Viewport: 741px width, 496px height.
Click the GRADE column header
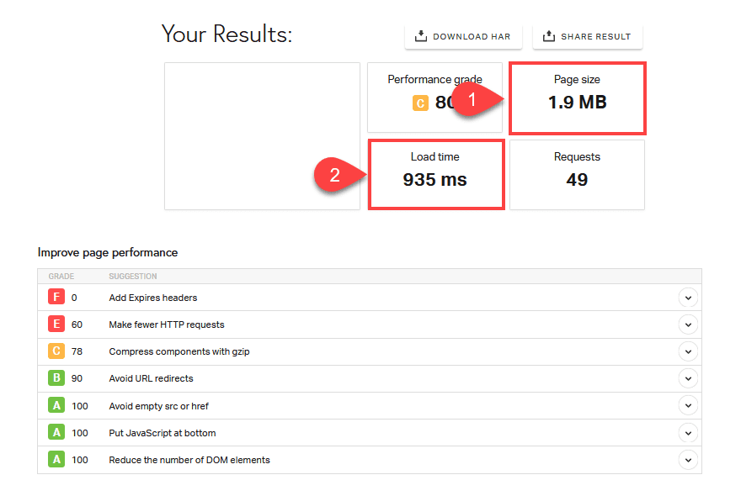pos(63,276)
